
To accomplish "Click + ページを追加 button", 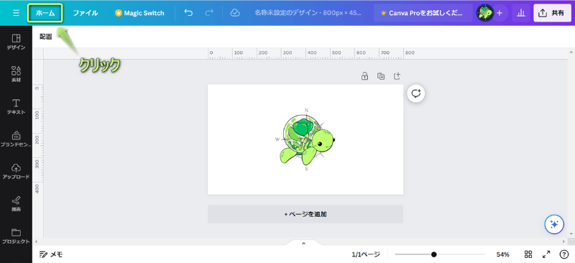I will click(x=305, y=214).
